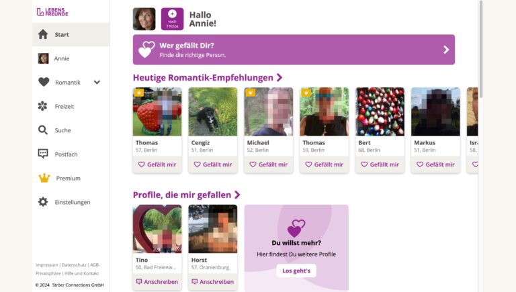Screen dimensions: 516x292
Task: Click the Los geht's button
Action: (x=296, y=271)
